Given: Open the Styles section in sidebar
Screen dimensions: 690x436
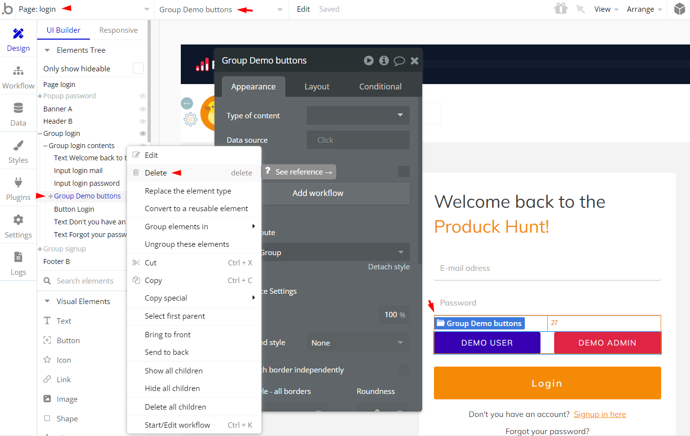Looking at the screenshot, I should point(18,152).
